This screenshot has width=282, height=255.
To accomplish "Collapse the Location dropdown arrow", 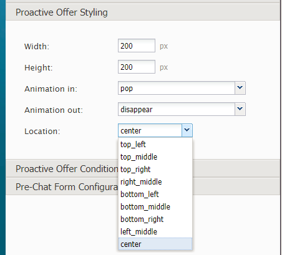I will [187, 130].
